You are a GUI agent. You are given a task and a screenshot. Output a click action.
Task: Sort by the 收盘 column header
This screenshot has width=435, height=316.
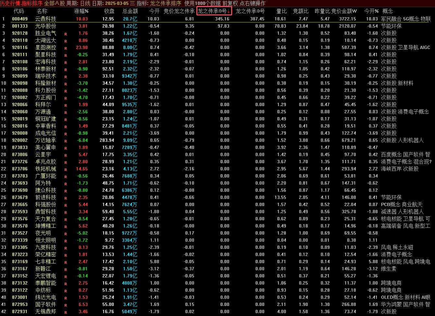(109, 11)
